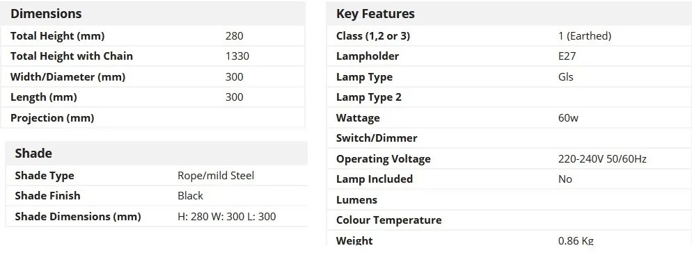Select the 0.86 Kg weight value
Viewport: 692px width, 255px height.
pyautogui.click(x=576, y=240)
